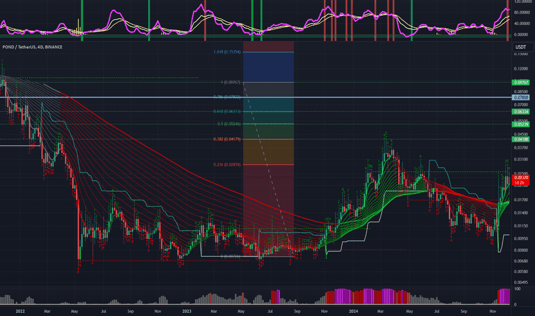Image resolution: width=535 pixels, height=316 pixels.
Task: Click the 2022 label on the time axis
Action: point(20,311)
